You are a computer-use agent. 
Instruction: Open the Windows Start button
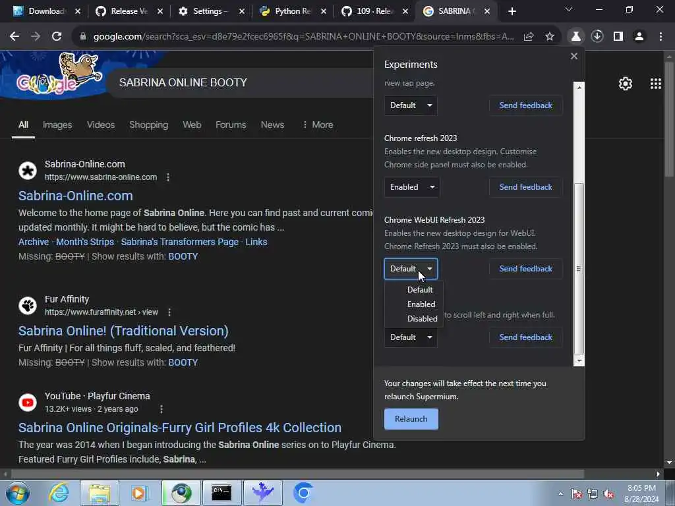click(x=18, y=493)
